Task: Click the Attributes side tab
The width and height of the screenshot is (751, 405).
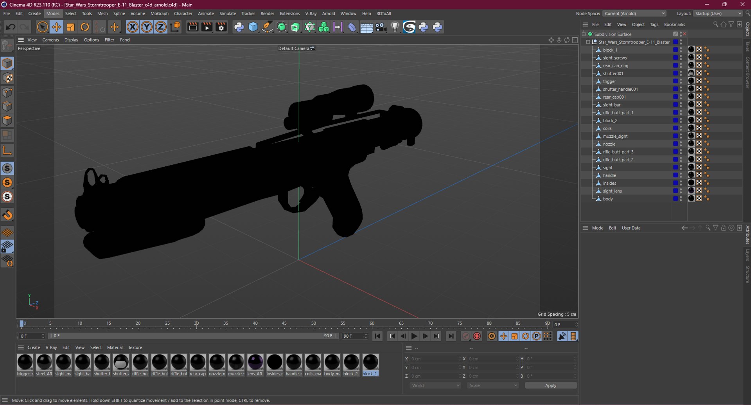Action: pos(747,235)
